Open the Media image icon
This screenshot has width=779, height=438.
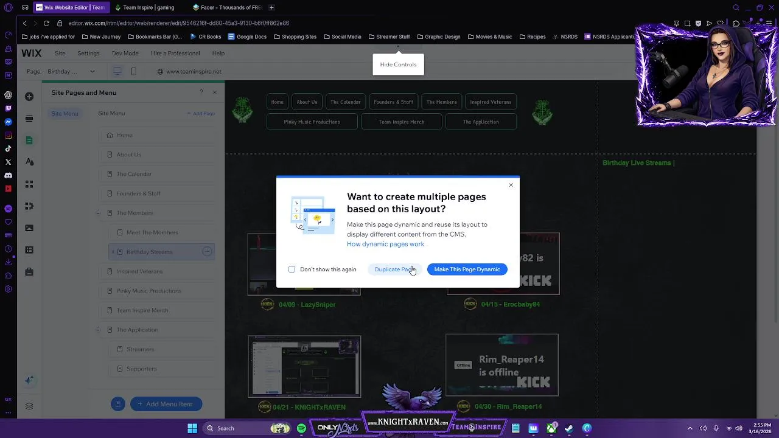pos(29,228)
